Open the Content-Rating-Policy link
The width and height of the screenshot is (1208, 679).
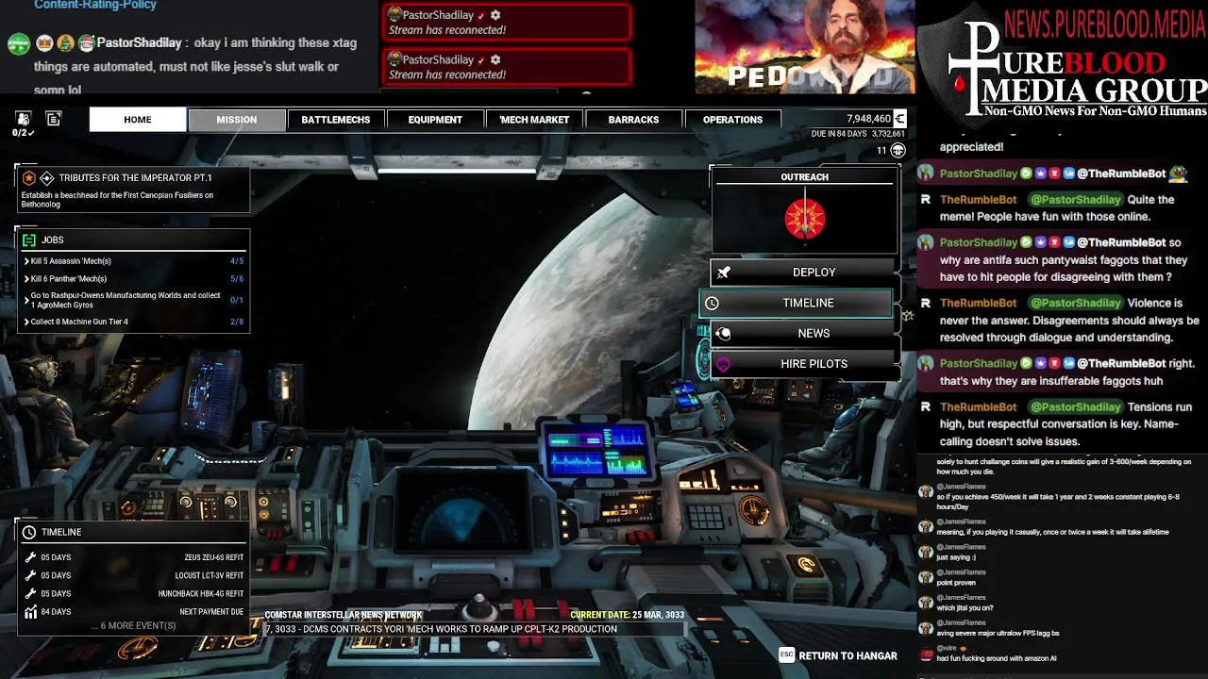[95, 5]
